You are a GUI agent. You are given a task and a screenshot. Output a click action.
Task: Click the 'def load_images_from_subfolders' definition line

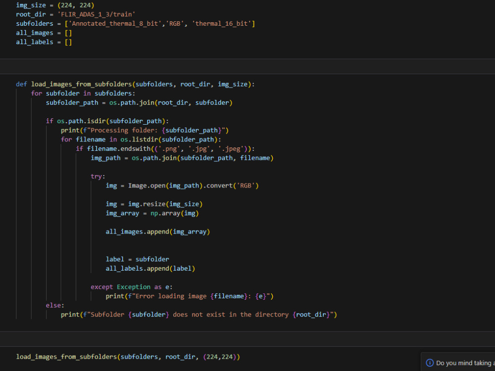(x=135, y=84)
